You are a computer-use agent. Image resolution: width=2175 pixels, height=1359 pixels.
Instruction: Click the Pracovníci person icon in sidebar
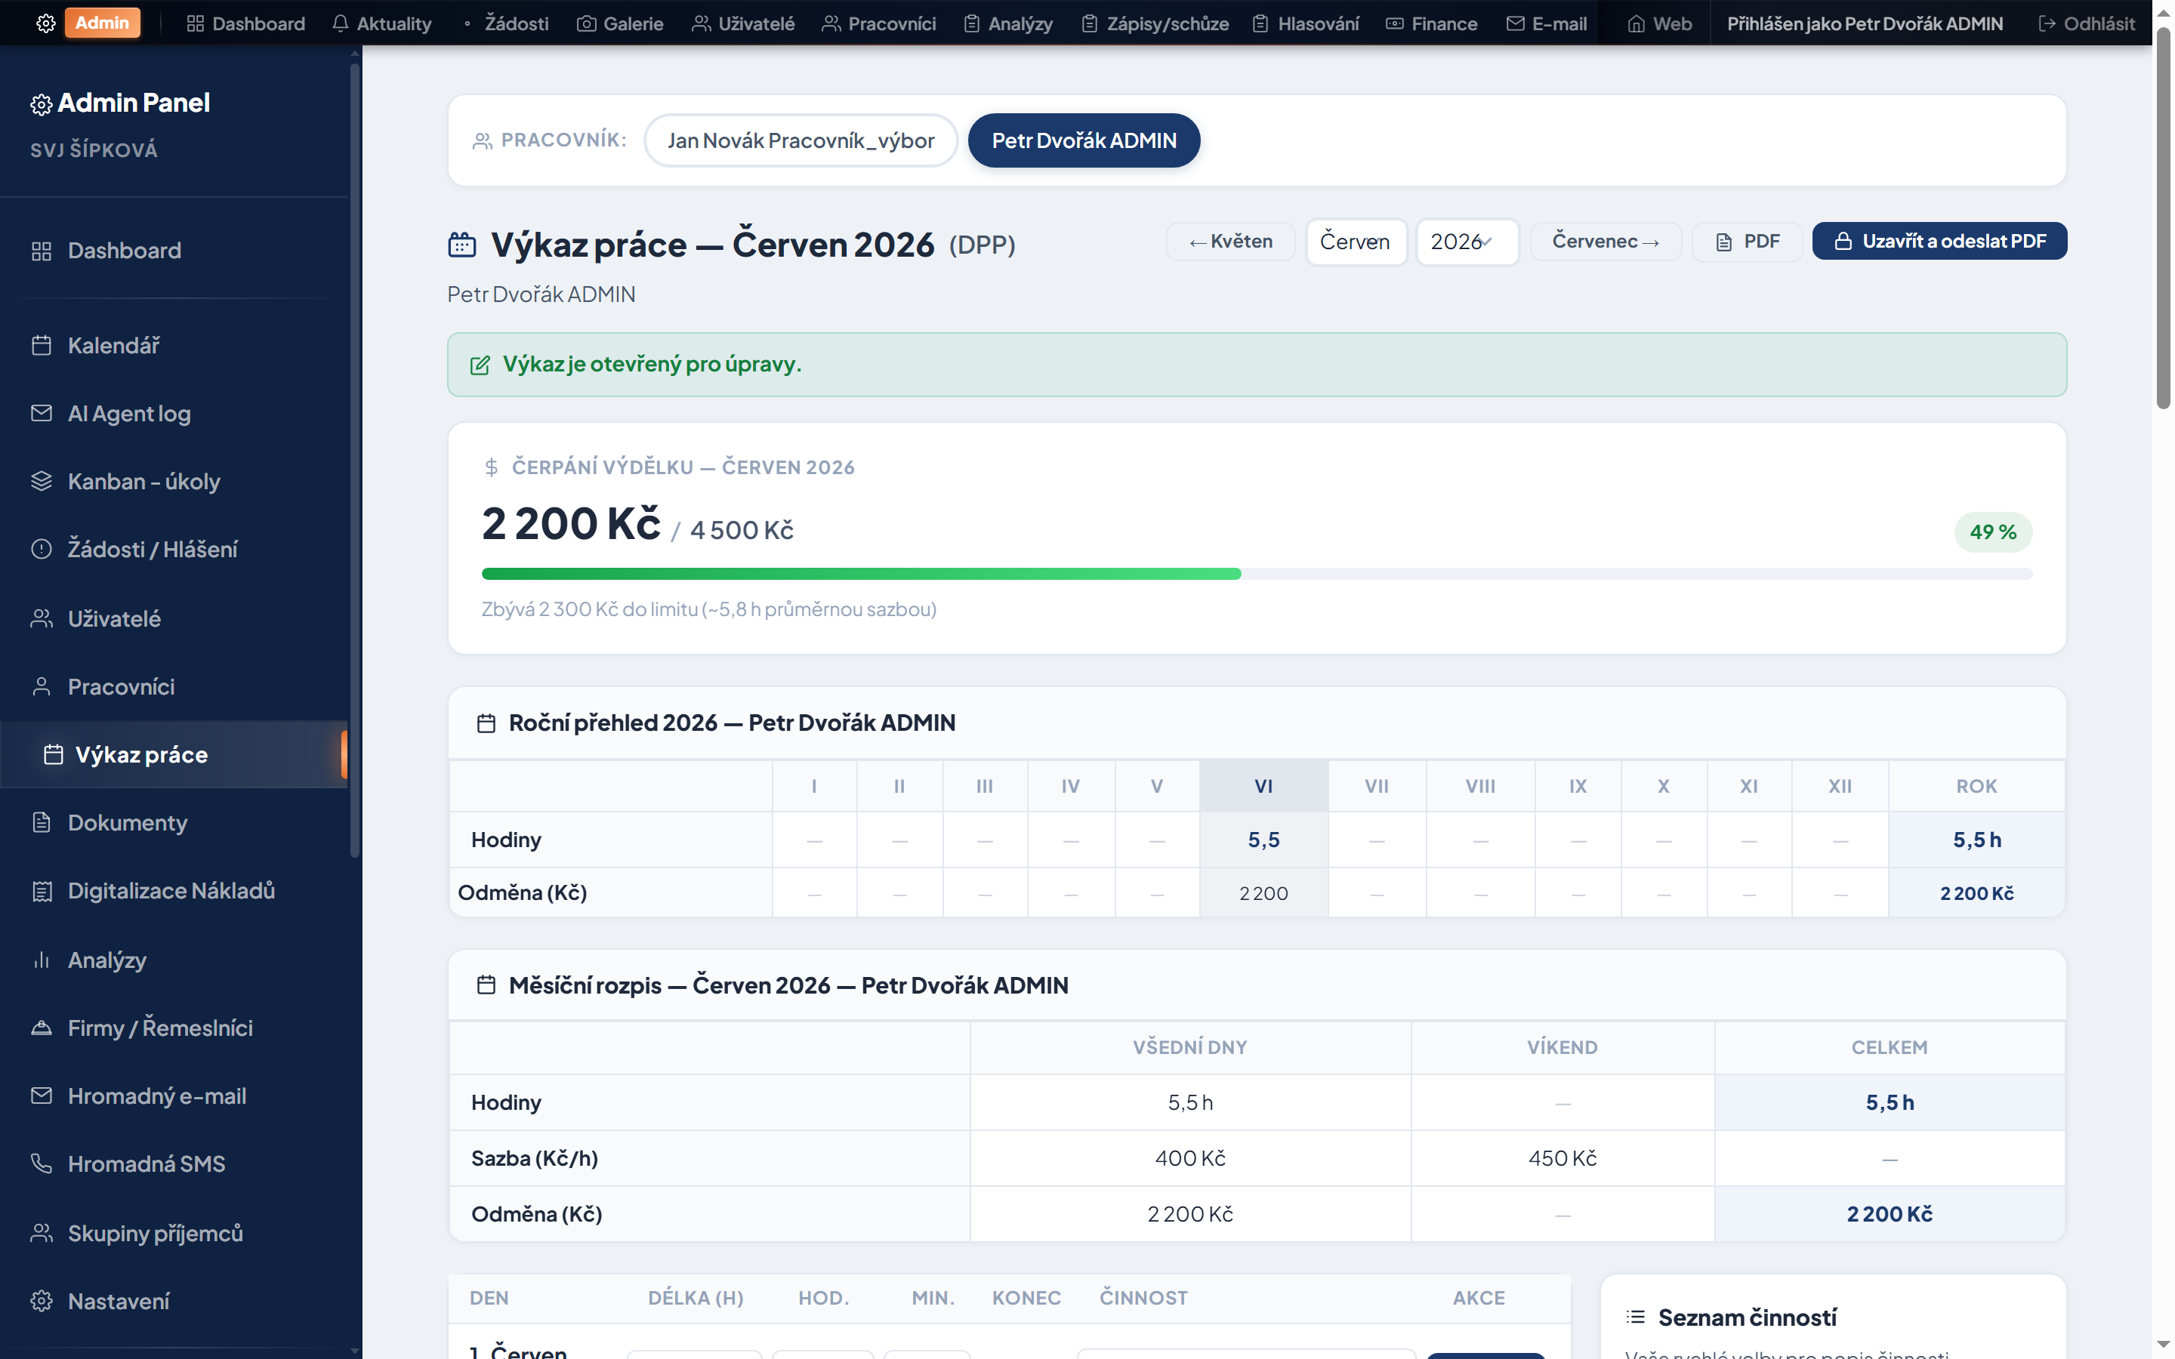[42, 687]
